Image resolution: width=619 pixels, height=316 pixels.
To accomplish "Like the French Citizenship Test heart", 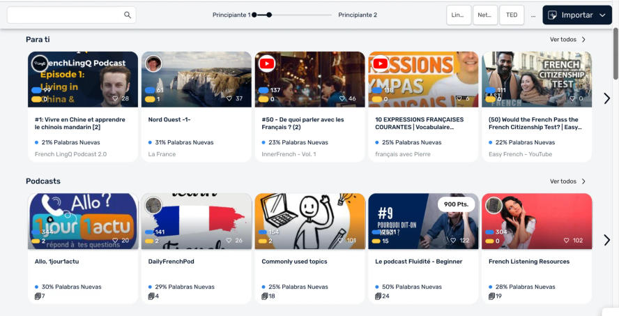I will point(572,98).
